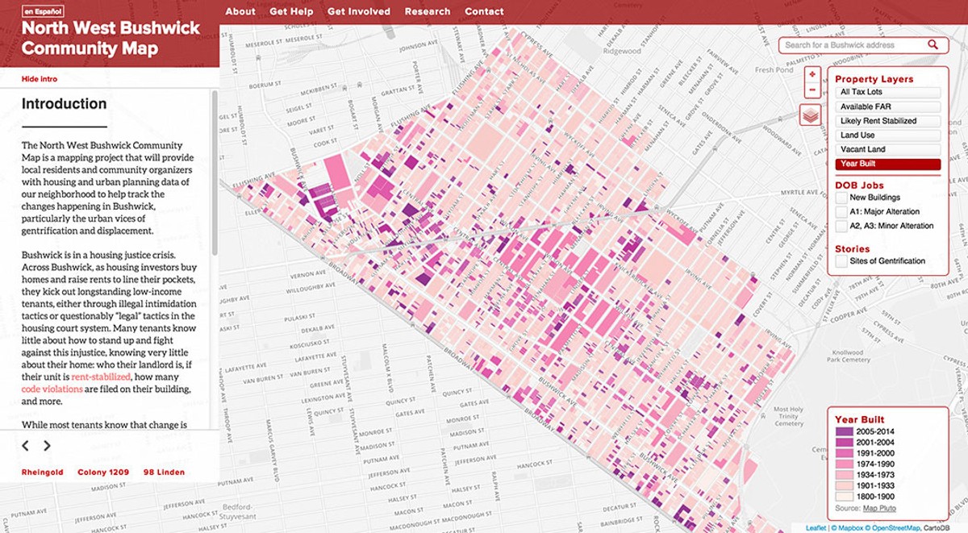Click the 2001-2004 legend color swatch
This screenshot has width=968, height=533.
tap(843, 443)
